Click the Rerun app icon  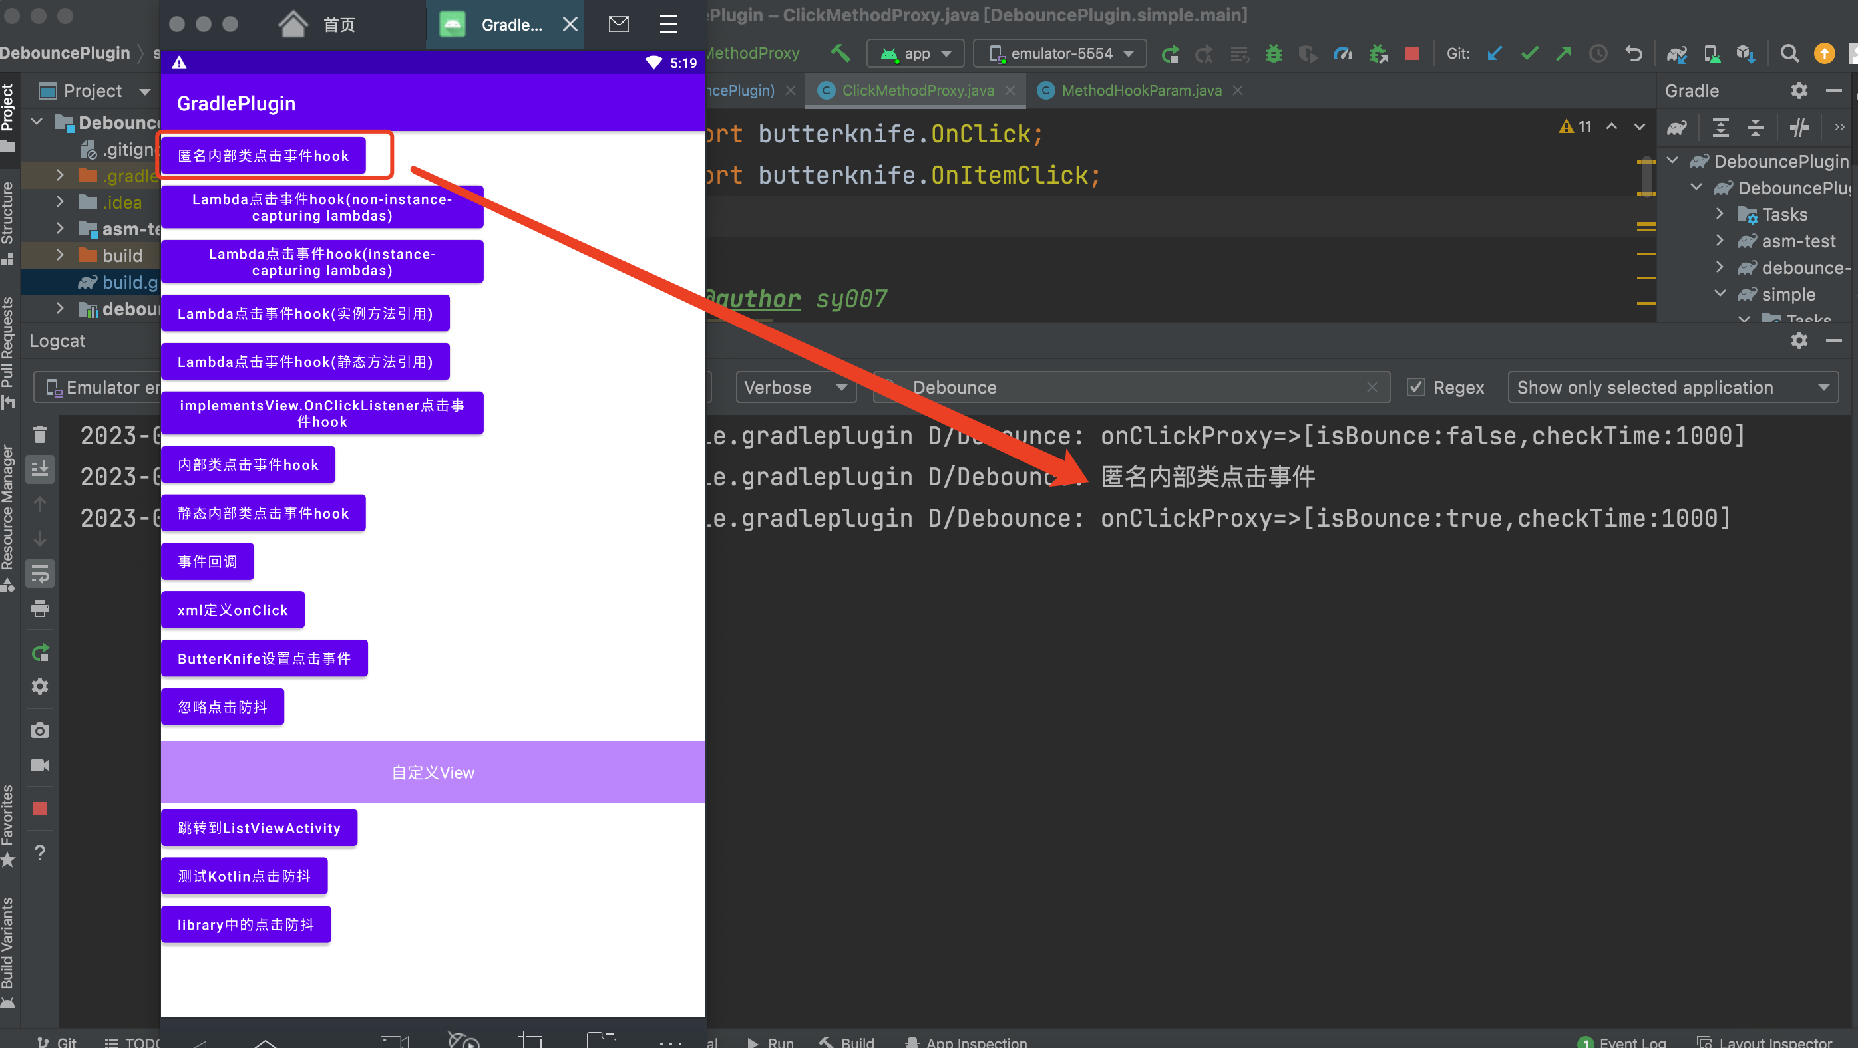tap(1170, 53)
